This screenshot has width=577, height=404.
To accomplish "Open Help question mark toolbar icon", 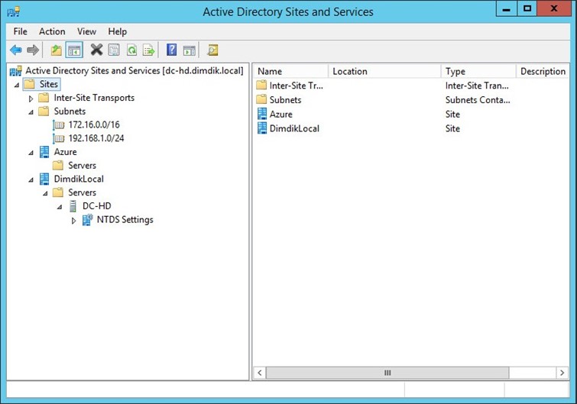I will (x=171, y=50).
